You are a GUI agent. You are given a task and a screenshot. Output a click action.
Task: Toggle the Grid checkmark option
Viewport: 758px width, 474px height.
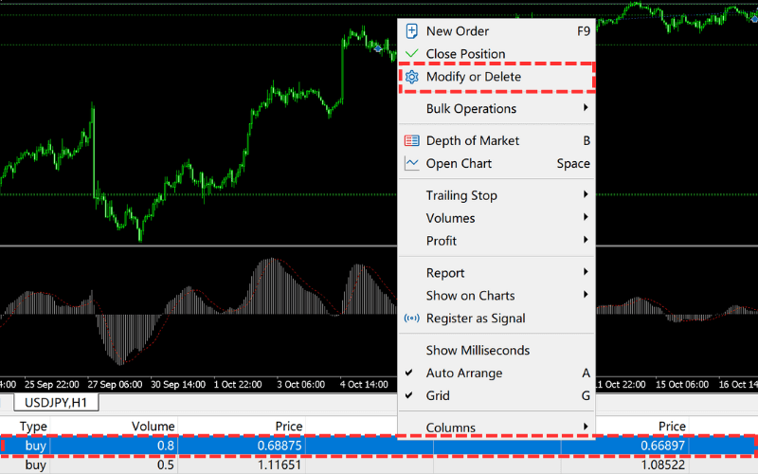coord(409,396)
